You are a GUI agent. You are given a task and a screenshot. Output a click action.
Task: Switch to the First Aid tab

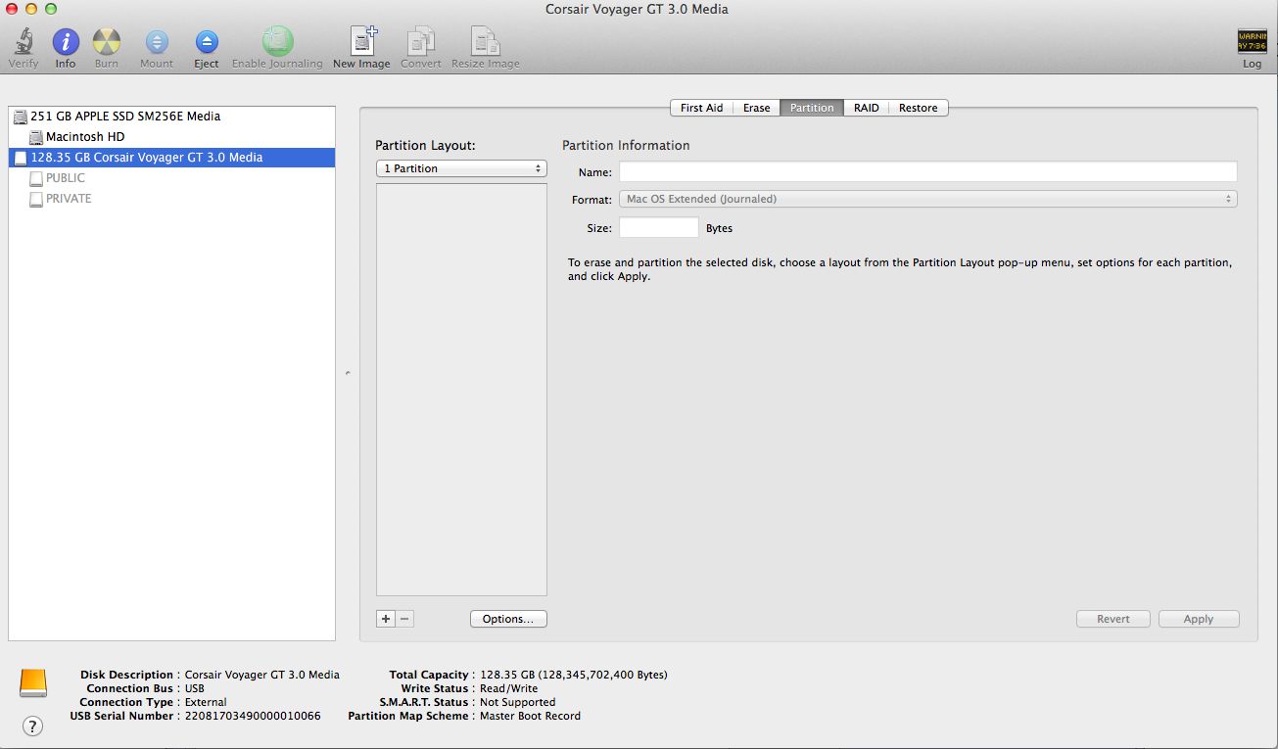point(701,108)
